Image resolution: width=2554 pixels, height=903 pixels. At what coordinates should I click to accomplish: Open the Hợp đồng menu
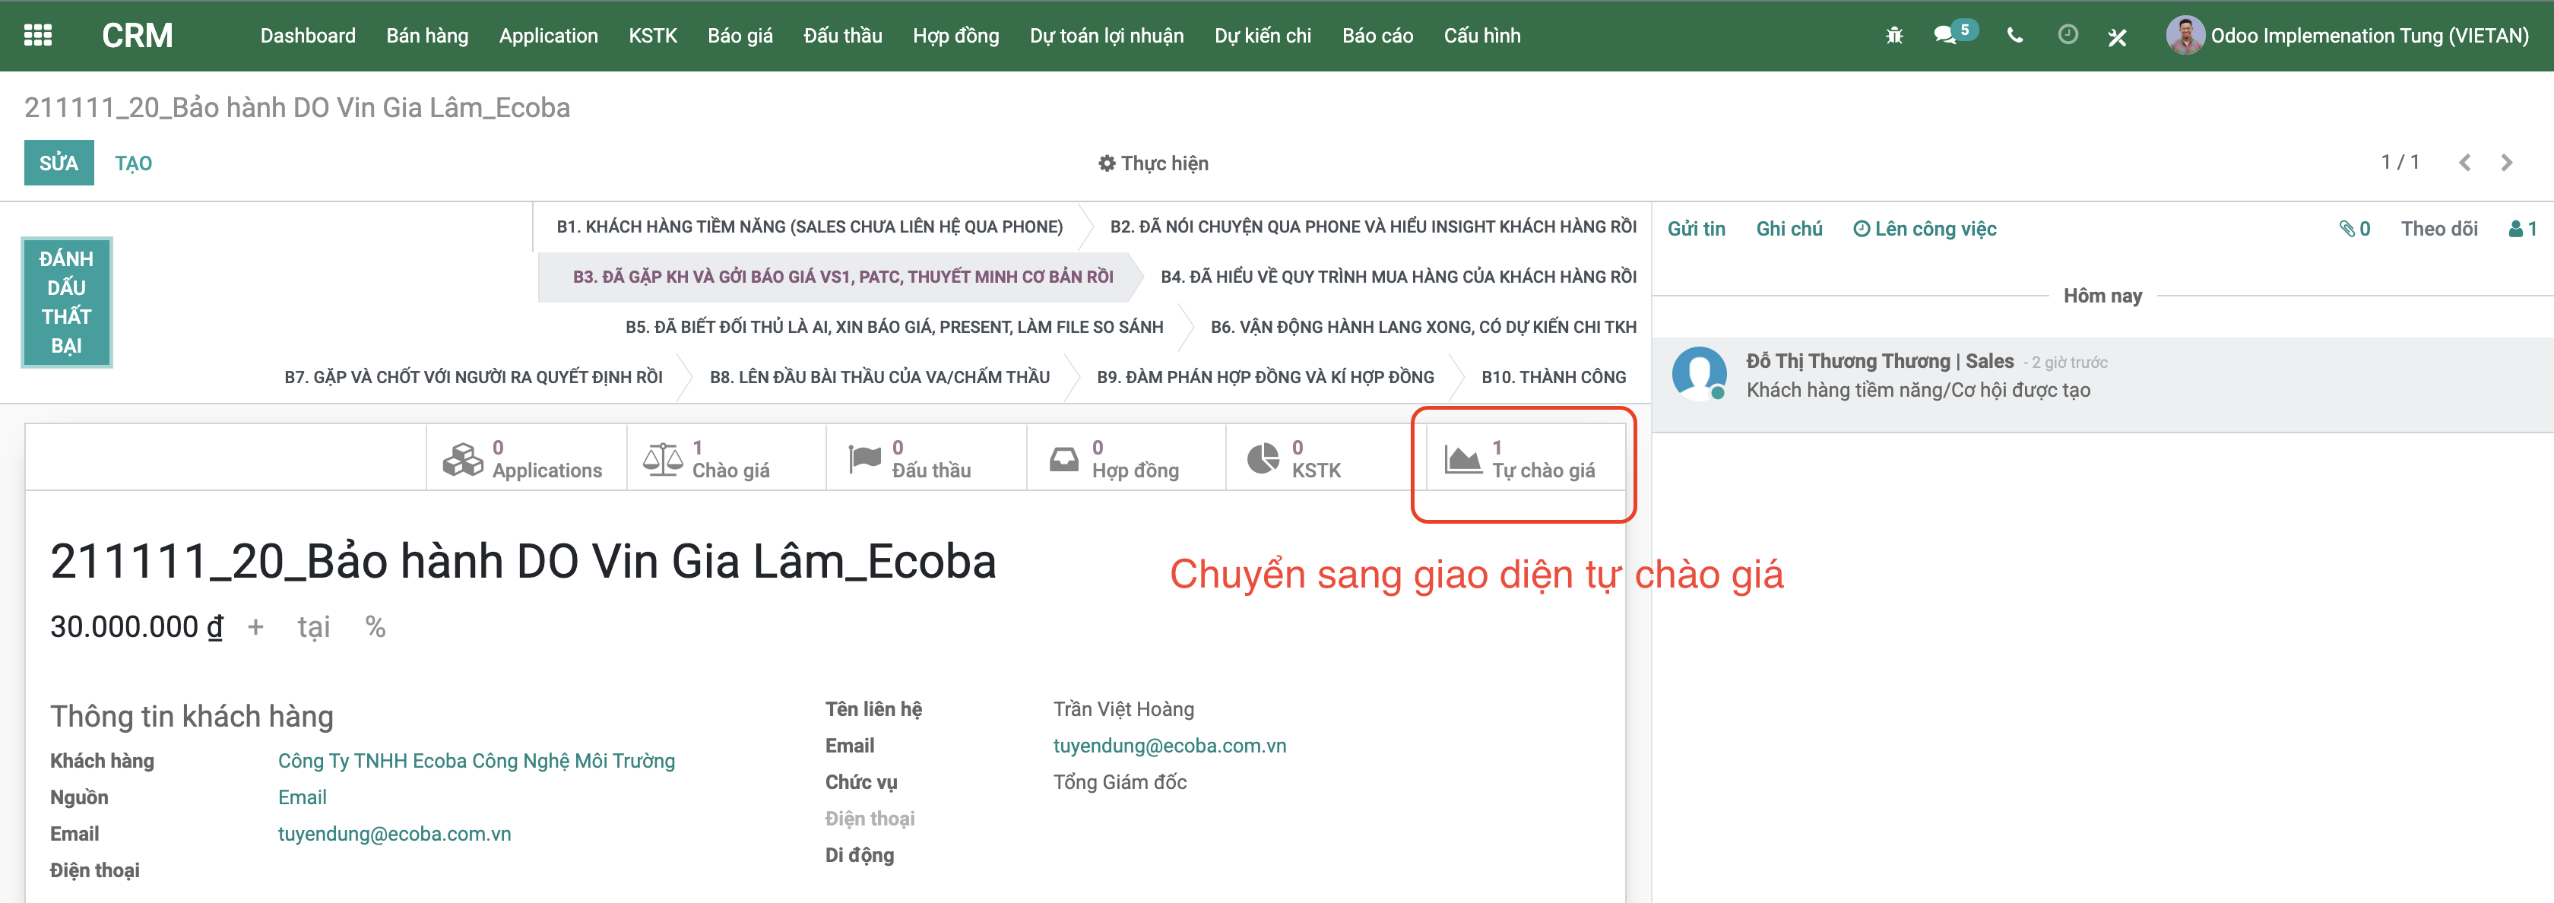[955, 36]
